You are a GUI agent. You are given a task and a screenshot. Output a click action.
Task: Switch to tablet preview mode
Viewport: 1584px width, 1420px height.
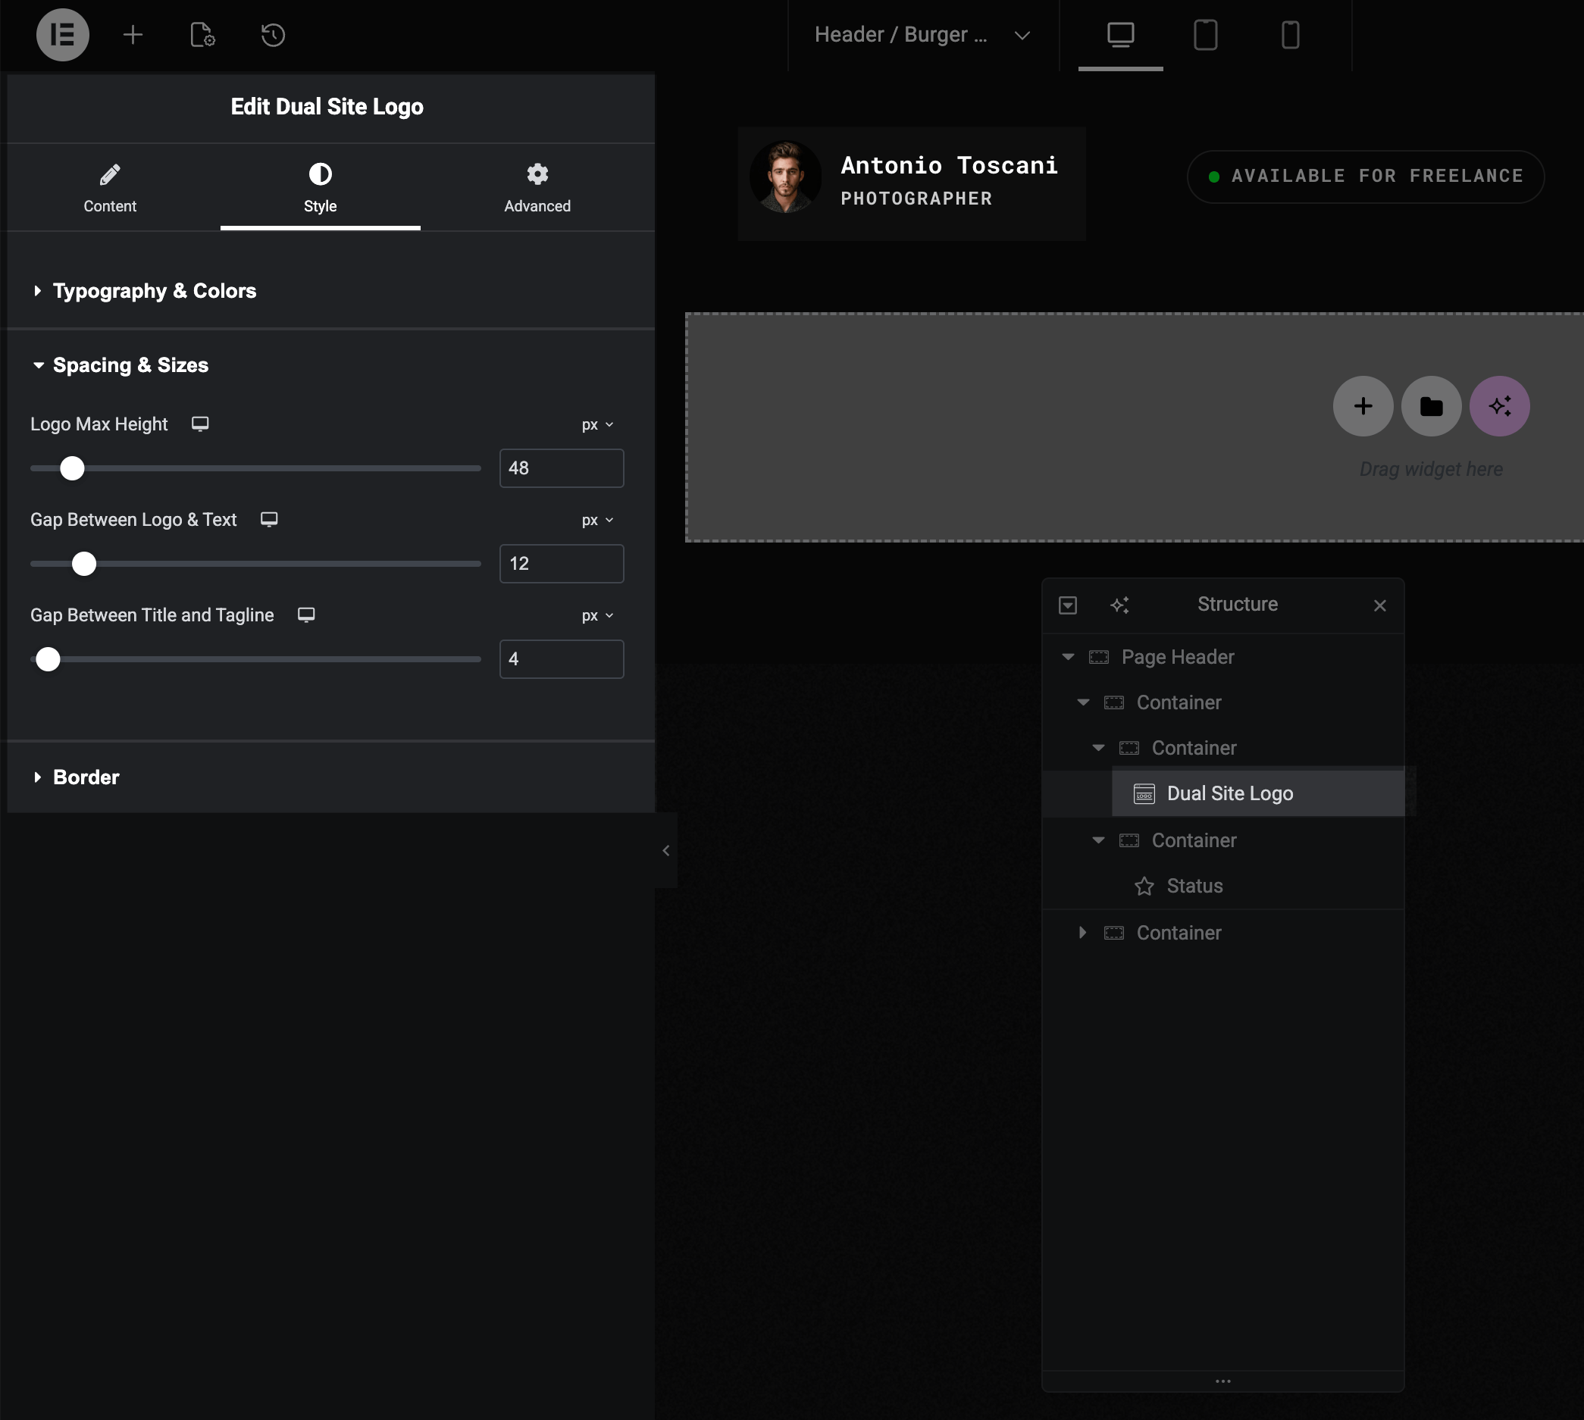click(x=1205, y=34)
